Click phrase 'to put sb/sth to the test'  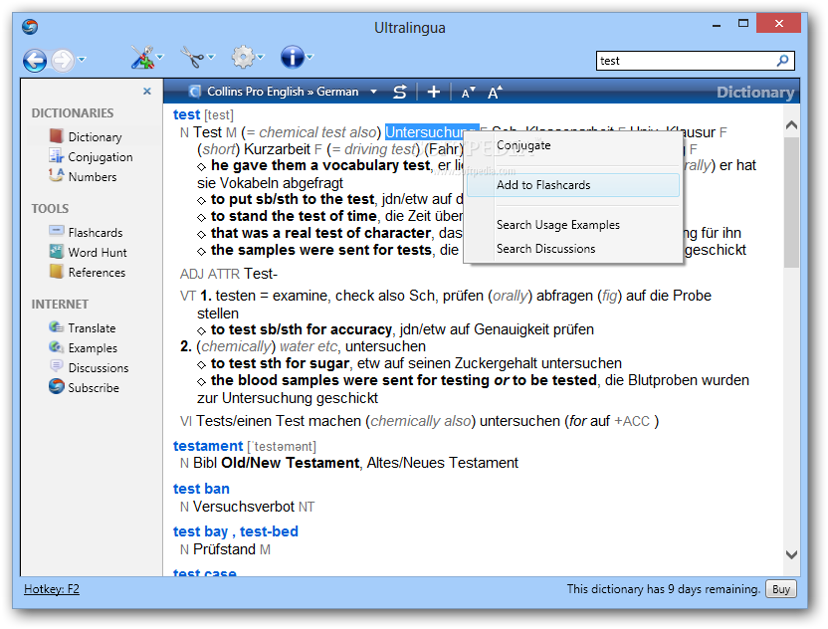(293, 199)
